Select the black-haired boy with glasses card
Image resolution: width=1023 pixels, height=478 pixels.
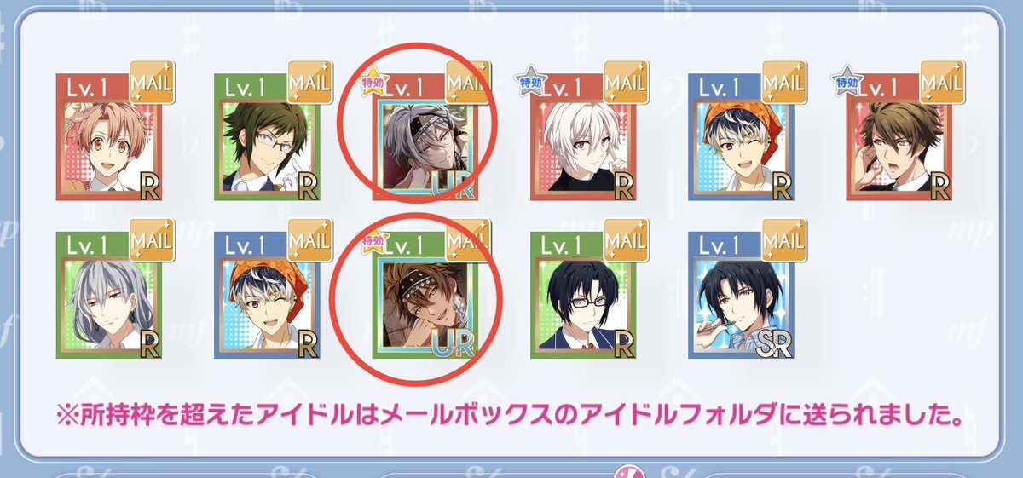(582, 296)
